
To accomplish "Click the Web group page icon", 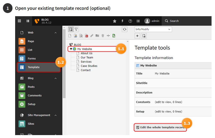I will (22, 33).
